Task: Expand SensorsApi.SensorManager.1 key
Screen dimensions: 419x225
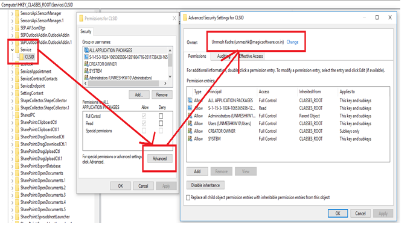Action: point(12,20)
